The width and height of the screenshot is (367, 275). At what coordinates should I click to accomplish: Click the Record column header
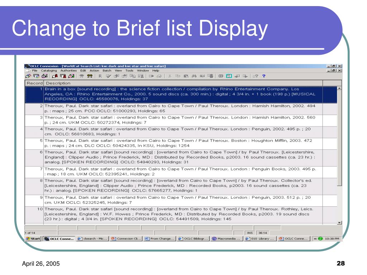point(34,83)
